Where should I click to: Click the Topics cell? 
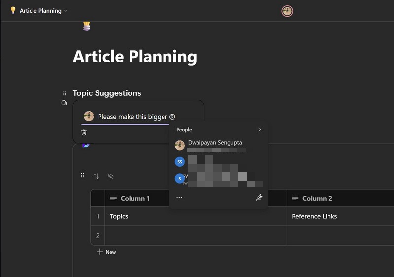click(196, 216)
